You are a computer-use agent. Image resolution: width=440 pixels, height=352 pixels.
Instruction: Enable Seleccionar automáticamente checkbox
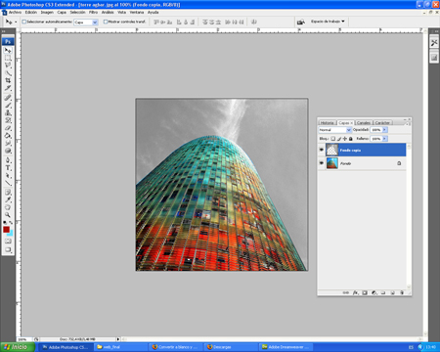click(x=23, y=22)
